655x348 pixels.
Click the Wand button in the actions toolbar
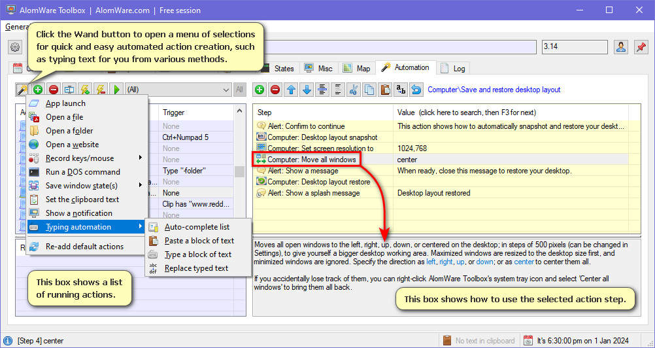tap(22, 90)
